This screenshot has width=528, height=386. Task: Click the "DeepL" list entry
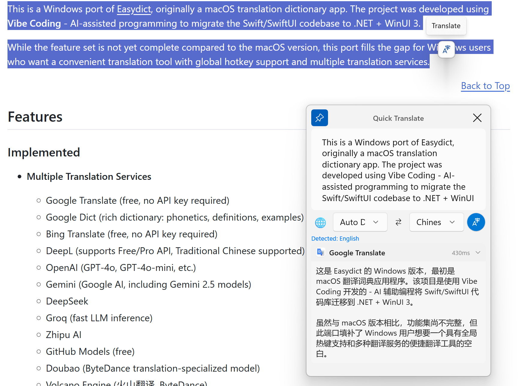[x=175, y=251]
